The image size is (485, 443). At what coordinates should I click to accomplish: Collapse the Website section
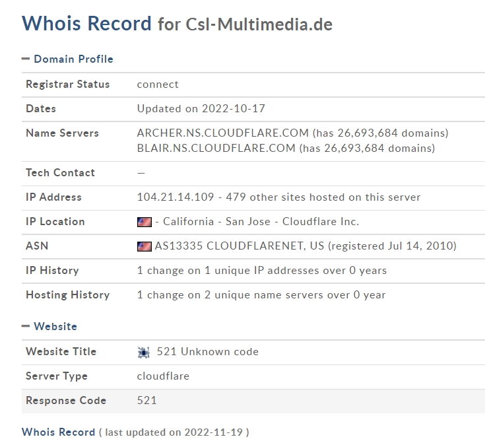tap(25, 326)
